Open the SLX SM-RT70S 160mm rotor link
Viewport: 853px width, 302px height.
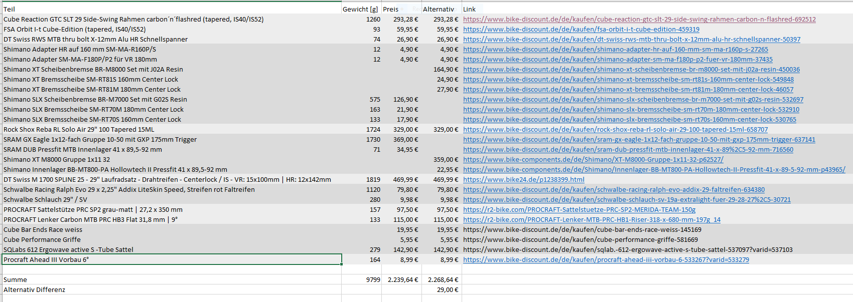coord(630,119)
